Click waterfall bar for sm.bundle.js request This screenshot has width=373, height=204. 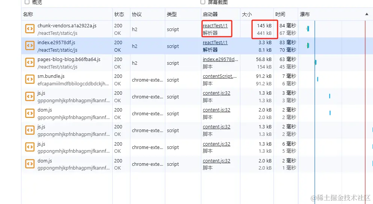317,79
